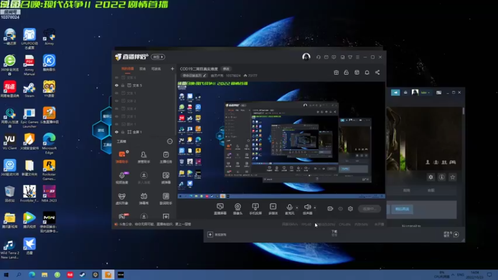Toggle visibility eye of 图片 1 layer

(116, 124)
